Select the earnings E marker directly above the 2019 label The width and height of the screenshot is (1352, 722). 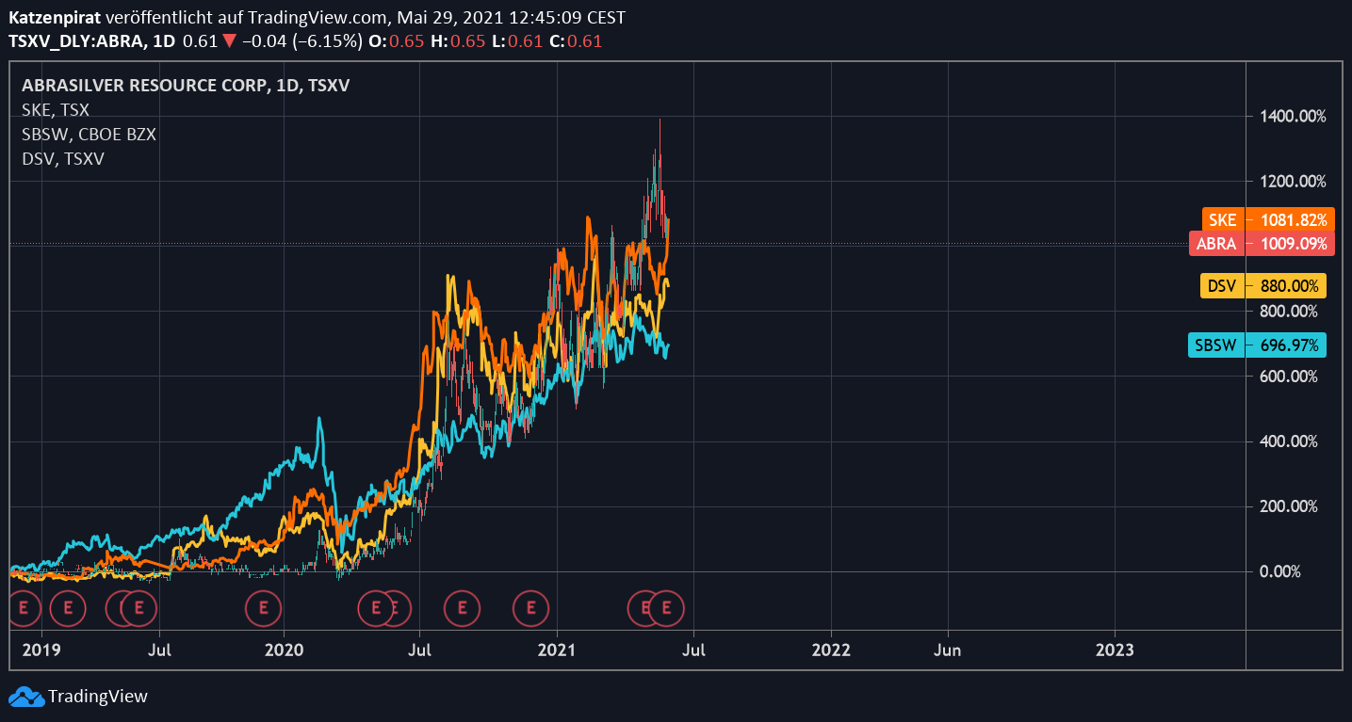tap(24, 608)
